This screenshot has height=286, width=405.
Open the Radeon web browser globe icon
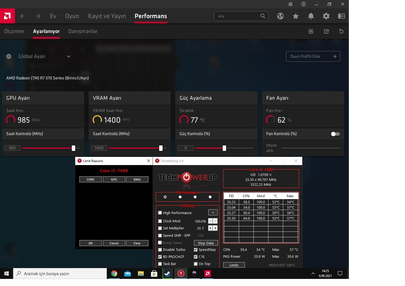click(x=280, y=16)
